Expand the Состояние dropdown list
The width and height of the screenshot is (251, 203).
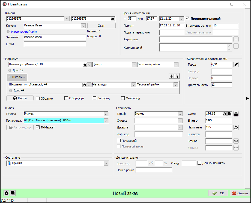click(106, 164)
